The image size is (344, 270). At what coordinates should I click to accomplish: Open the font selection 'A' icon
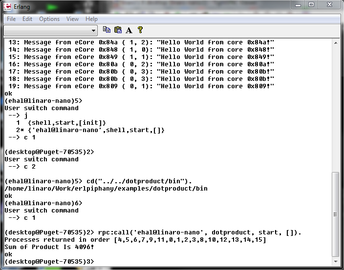129,30
